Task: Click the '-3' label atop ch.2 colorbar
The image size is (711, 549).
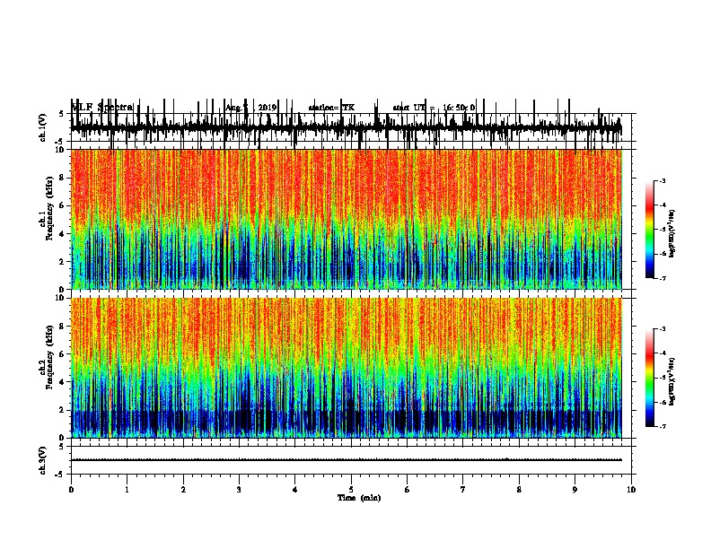Action: tap(662, 329)
